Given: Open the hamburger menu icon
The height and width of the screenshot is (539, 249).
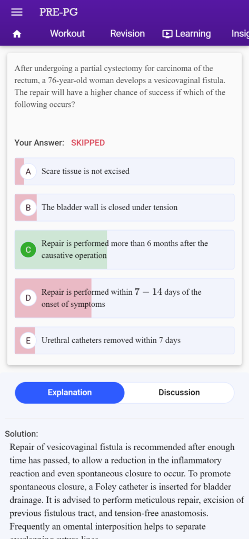Looking at the screenshot, I should [x=17, y=12].
